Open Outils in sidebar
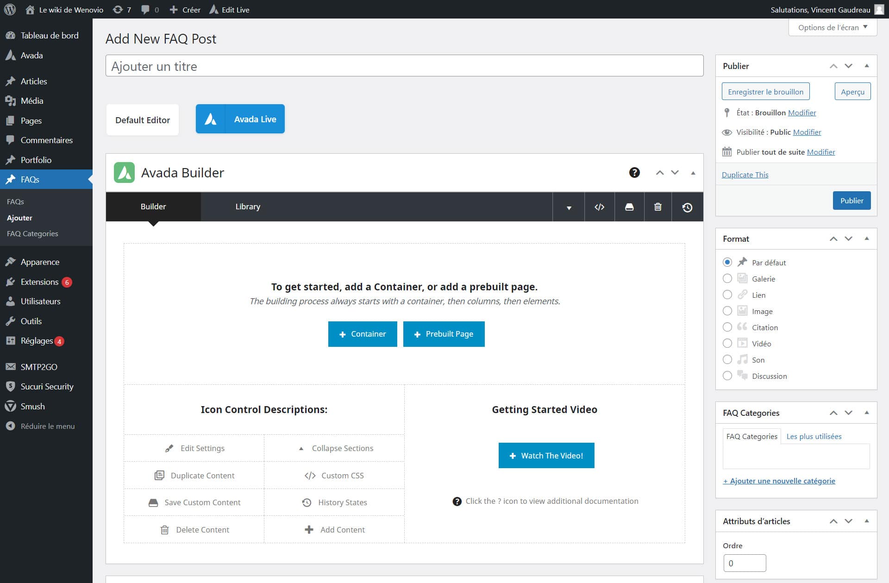889x583 pixels. [46, 321]
